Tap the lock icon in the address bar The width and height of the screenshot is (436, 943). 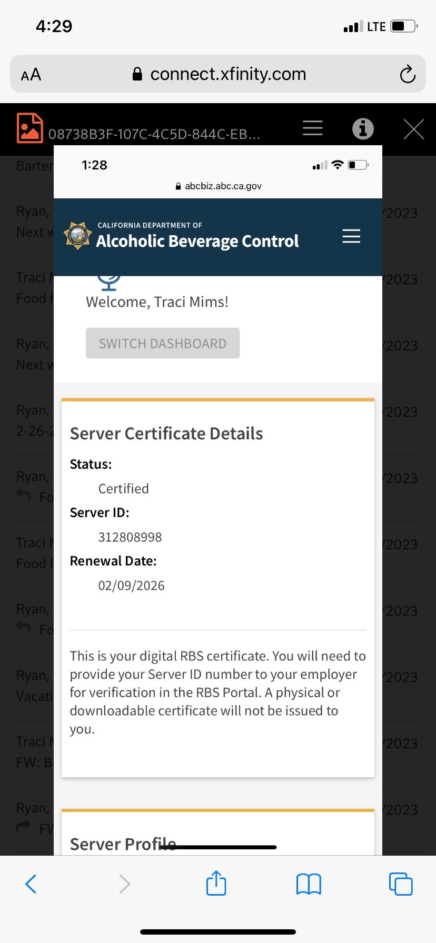(x=137, y=74)
